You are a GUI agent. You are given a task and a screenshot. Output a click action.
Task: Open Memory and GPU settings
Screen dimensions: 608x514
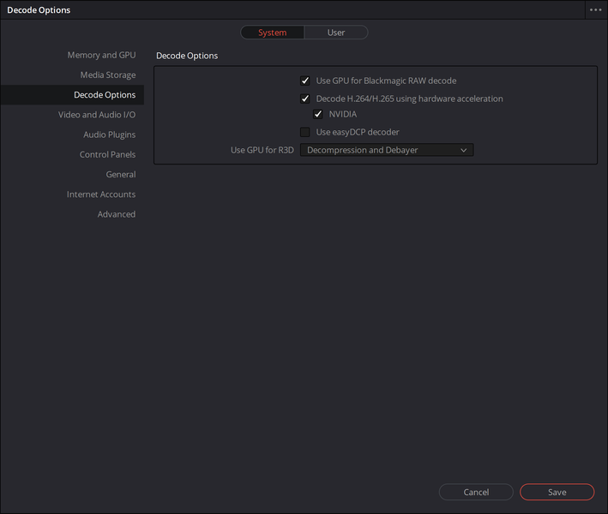(x=101, y=55)
